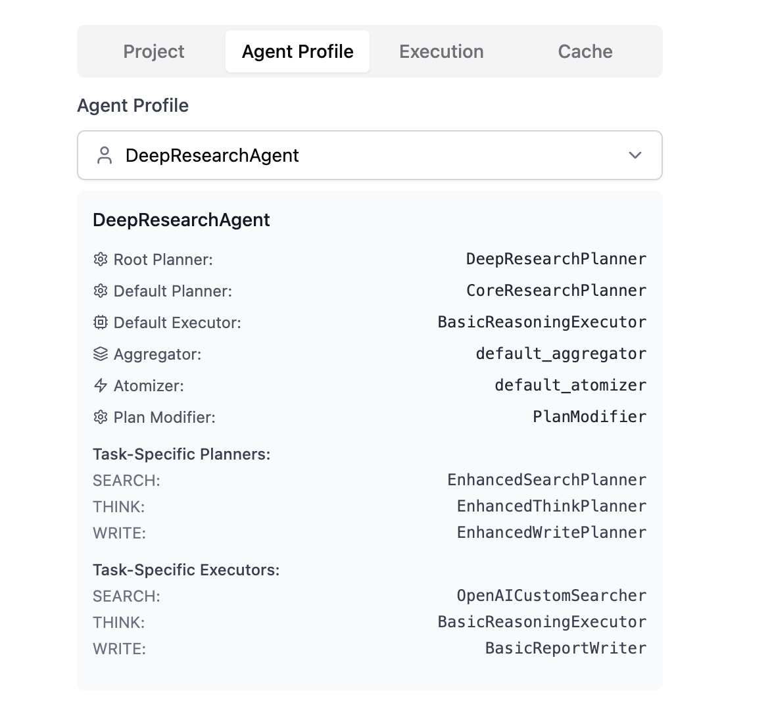Open the Execution tab
Viewport: 772px width, 718px height.
[441, 51]
